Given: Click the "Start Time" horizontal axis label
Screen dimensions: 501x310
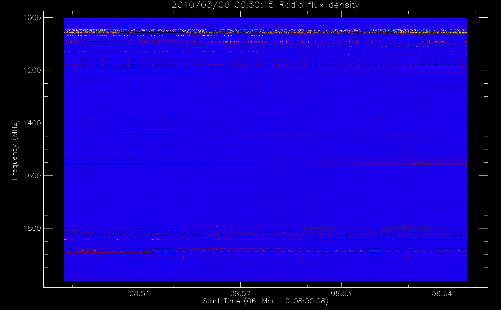Looking at the screenshot, I should tap(265, 301).
